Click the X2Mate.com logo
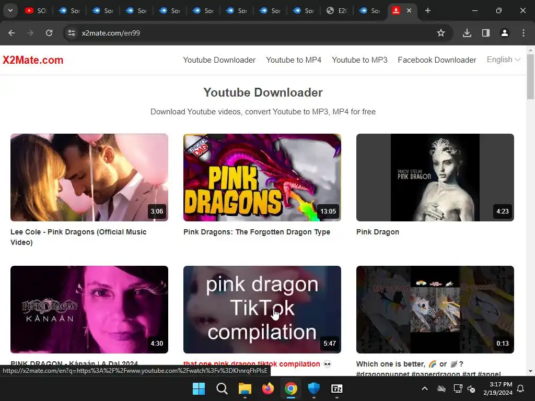 tap(33, 60)
